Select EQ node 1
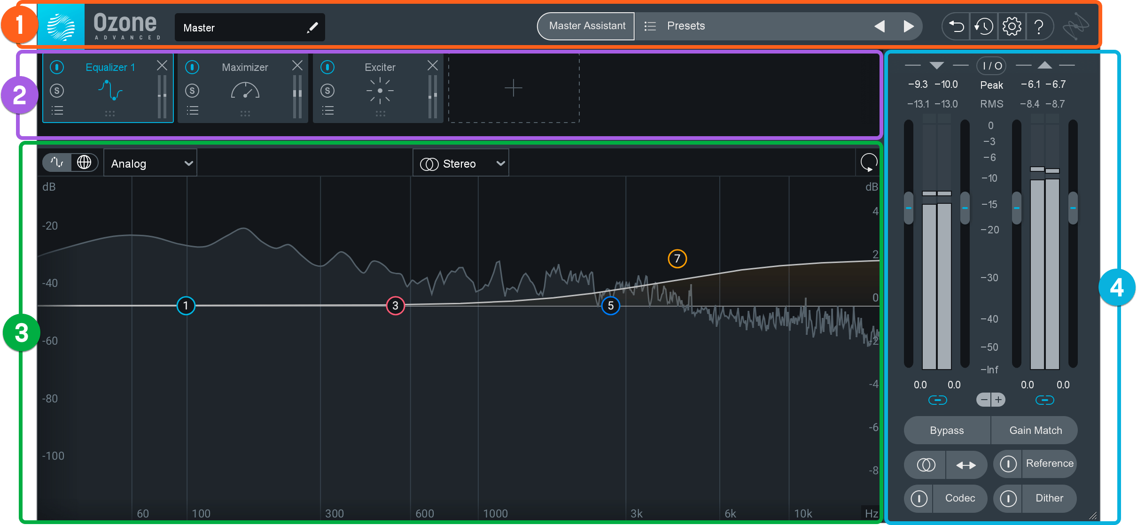Image resolution: width=1137 pixels, height=525 pixels. (x=186, y=306)
